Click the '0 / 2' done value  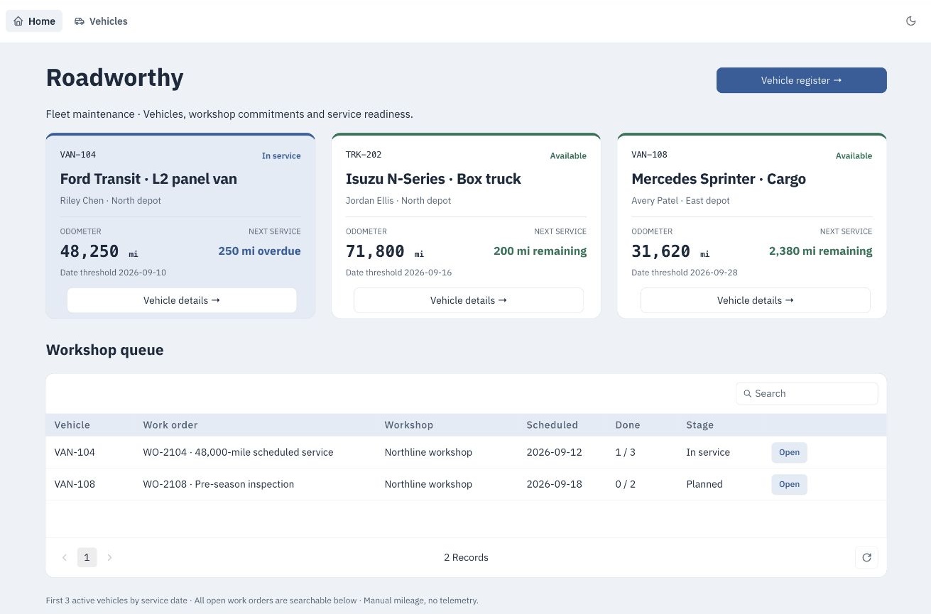(625, 484)
